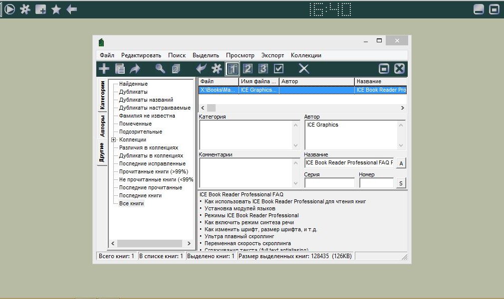Minimize the reader via top bar icon

(479, 9)
